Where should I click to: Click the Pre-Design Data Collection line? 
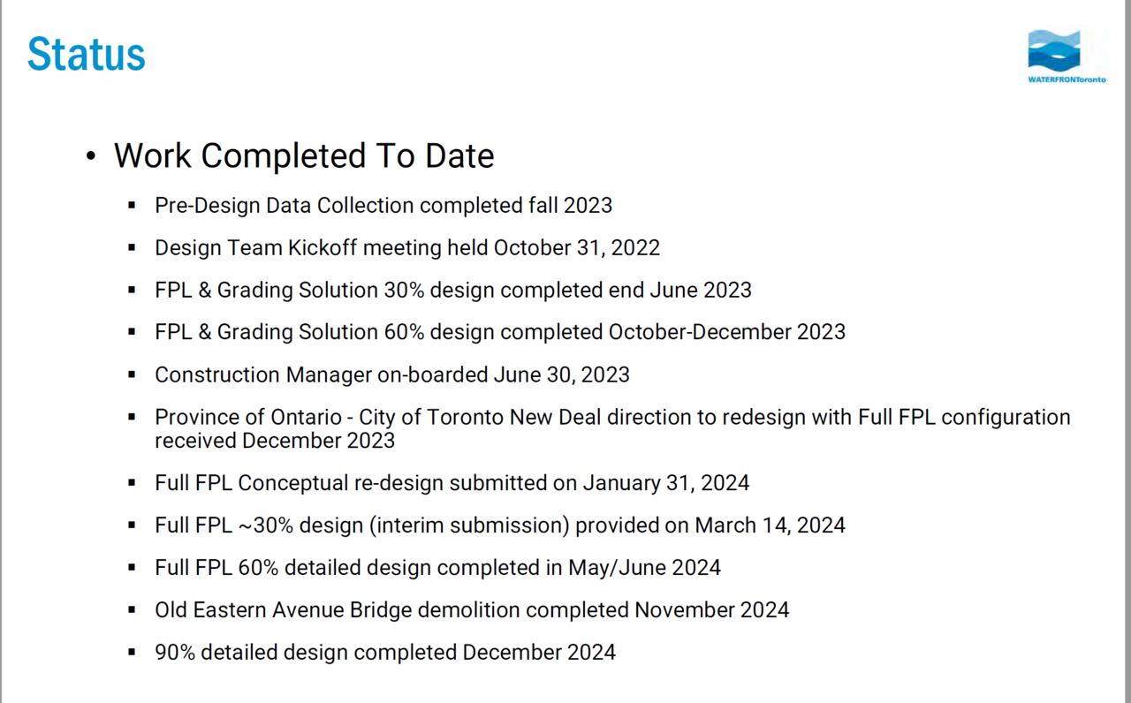pos(383,205)
